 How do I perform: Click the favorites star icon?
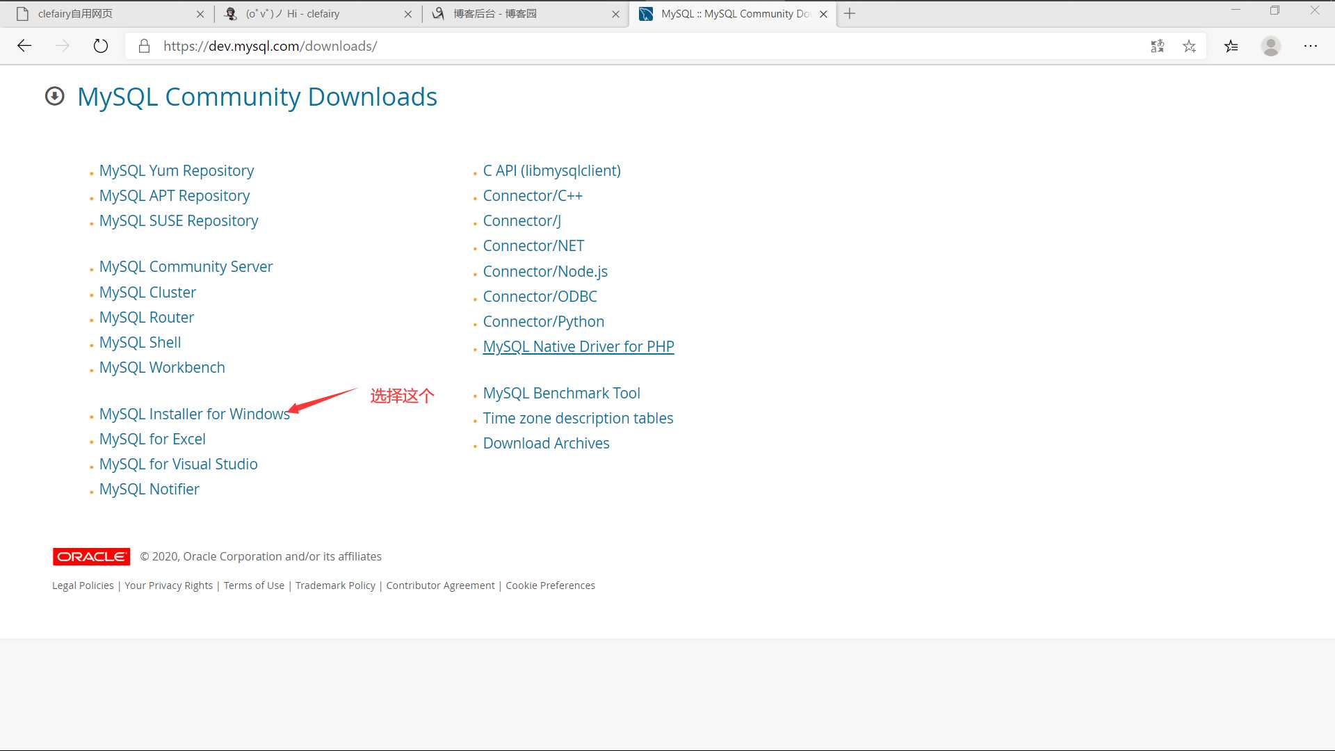pos(1189,46)
